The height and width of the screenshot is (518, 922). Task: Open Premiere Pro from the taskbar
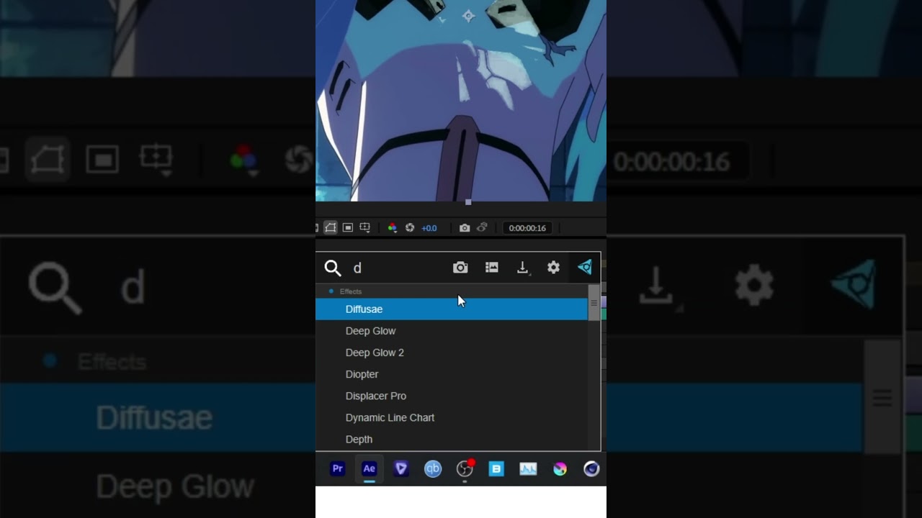click(337, 469)
